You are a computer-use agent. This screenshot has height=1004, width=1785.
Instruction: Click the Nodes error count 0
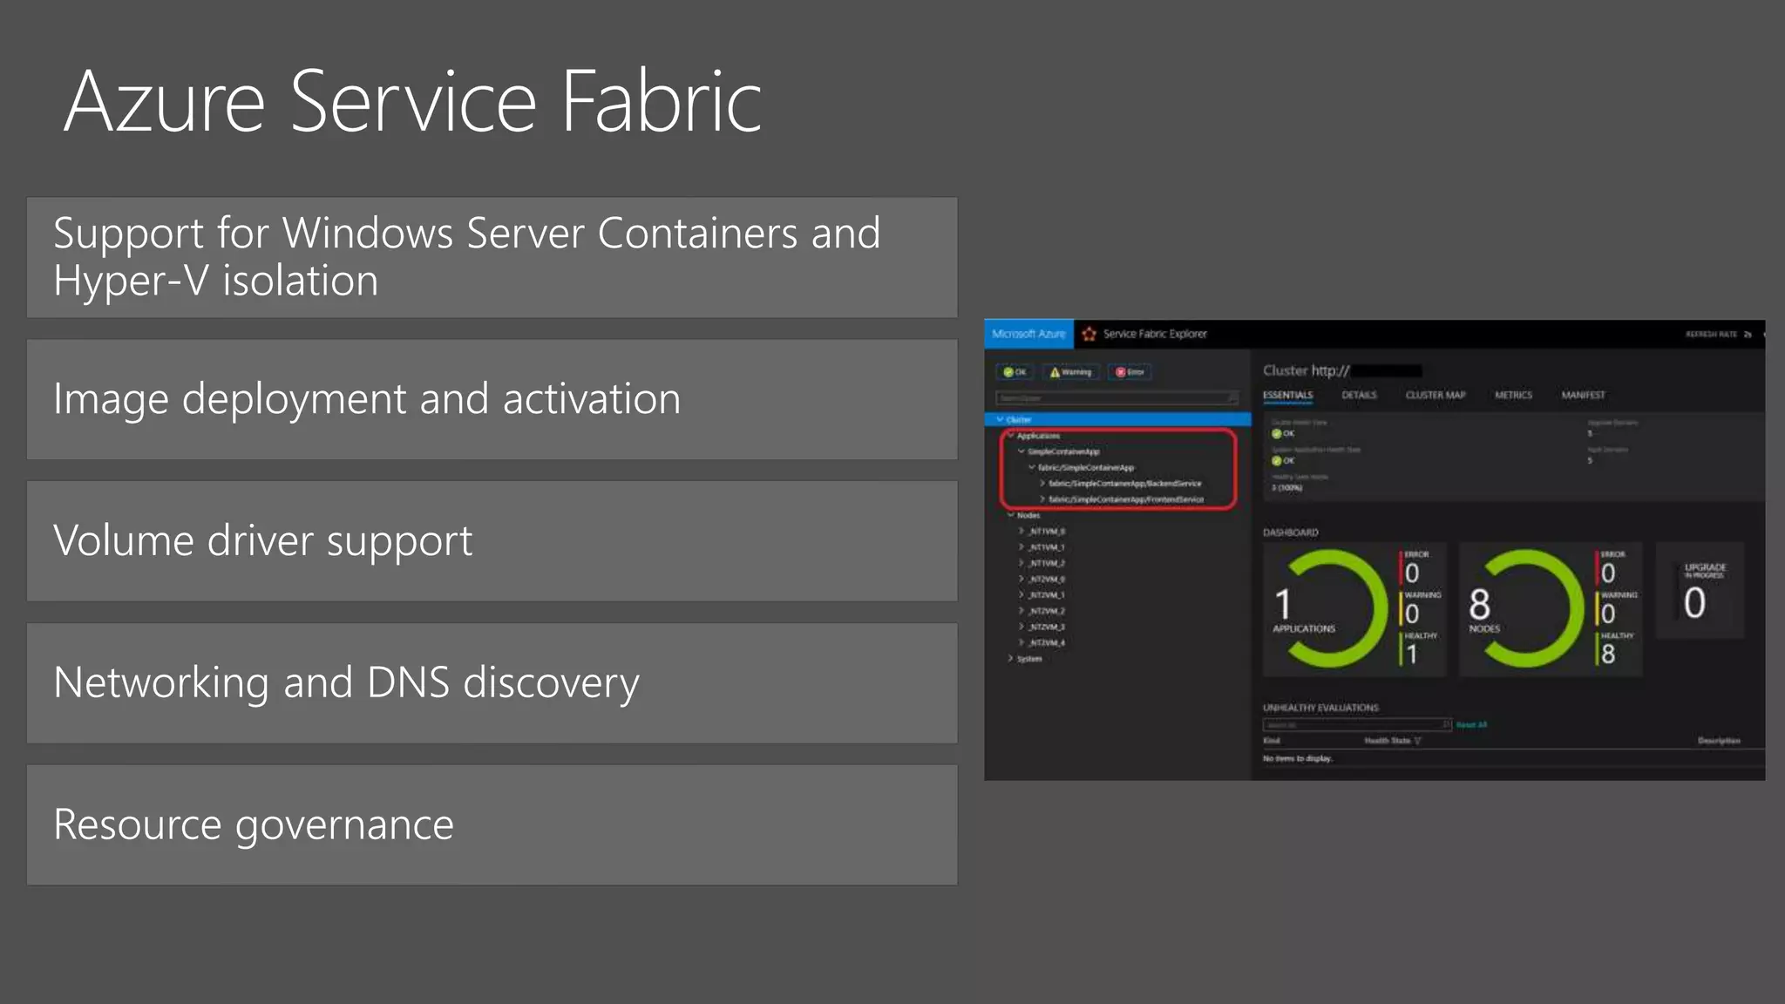click(1608, 573)
